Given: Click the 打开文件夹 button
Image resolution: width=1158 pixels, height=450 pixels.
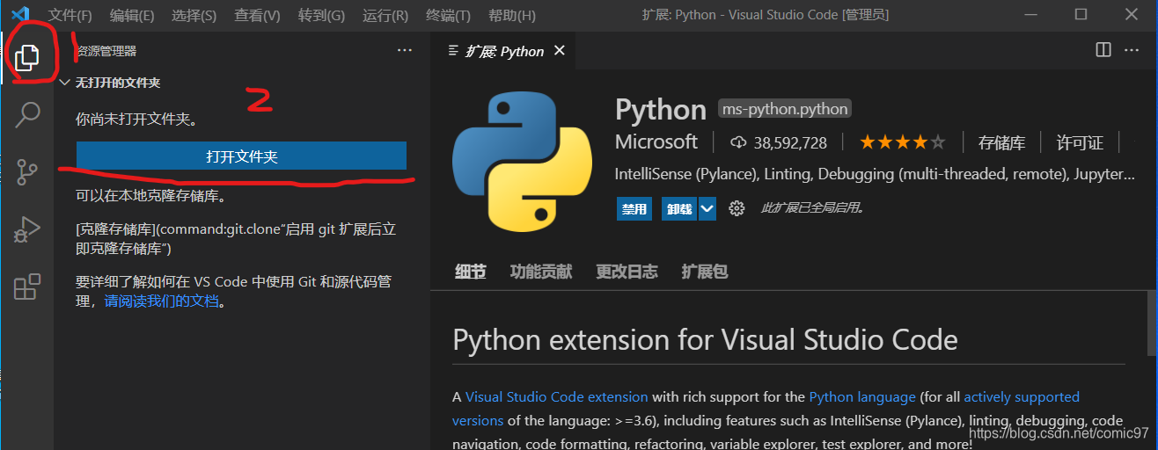Looking at the screenshot, I should point(241,156).
